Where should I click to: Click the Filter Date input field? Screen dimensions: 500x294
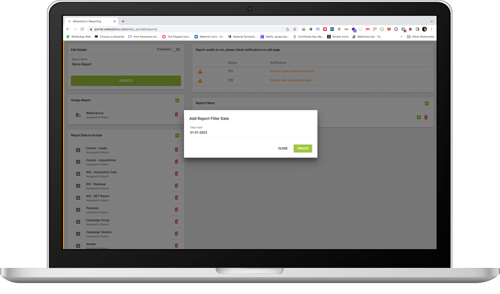tap(251, 133)
